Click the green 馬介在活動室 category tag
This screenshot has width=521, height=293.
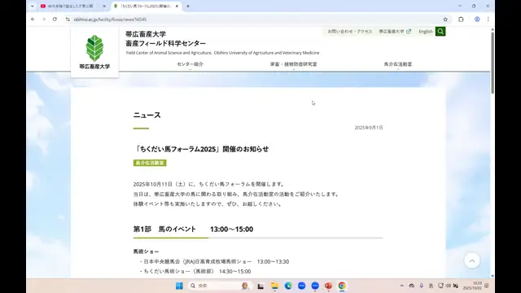point(150,163)
